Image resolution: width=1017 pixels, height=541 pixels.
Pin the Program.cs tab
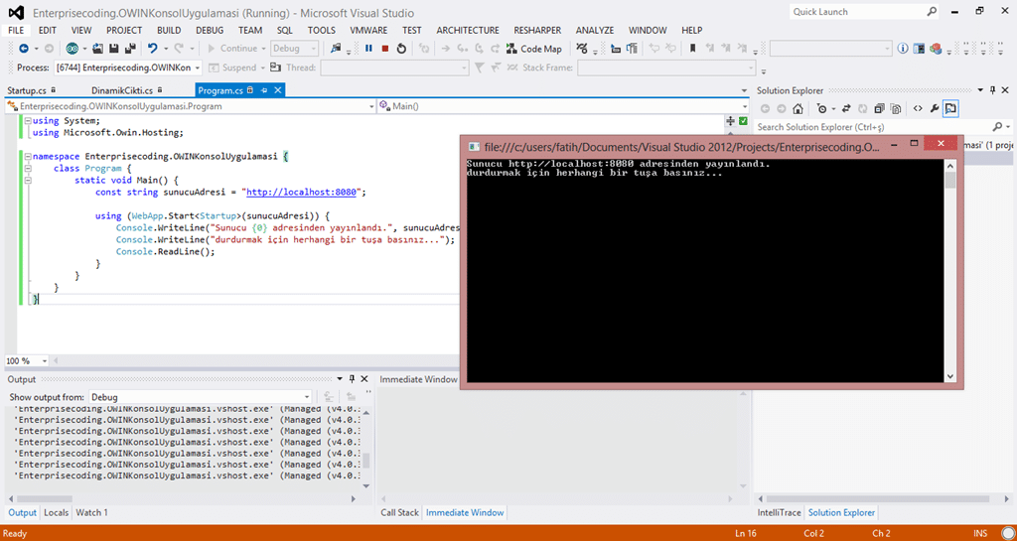coord(264,90)
